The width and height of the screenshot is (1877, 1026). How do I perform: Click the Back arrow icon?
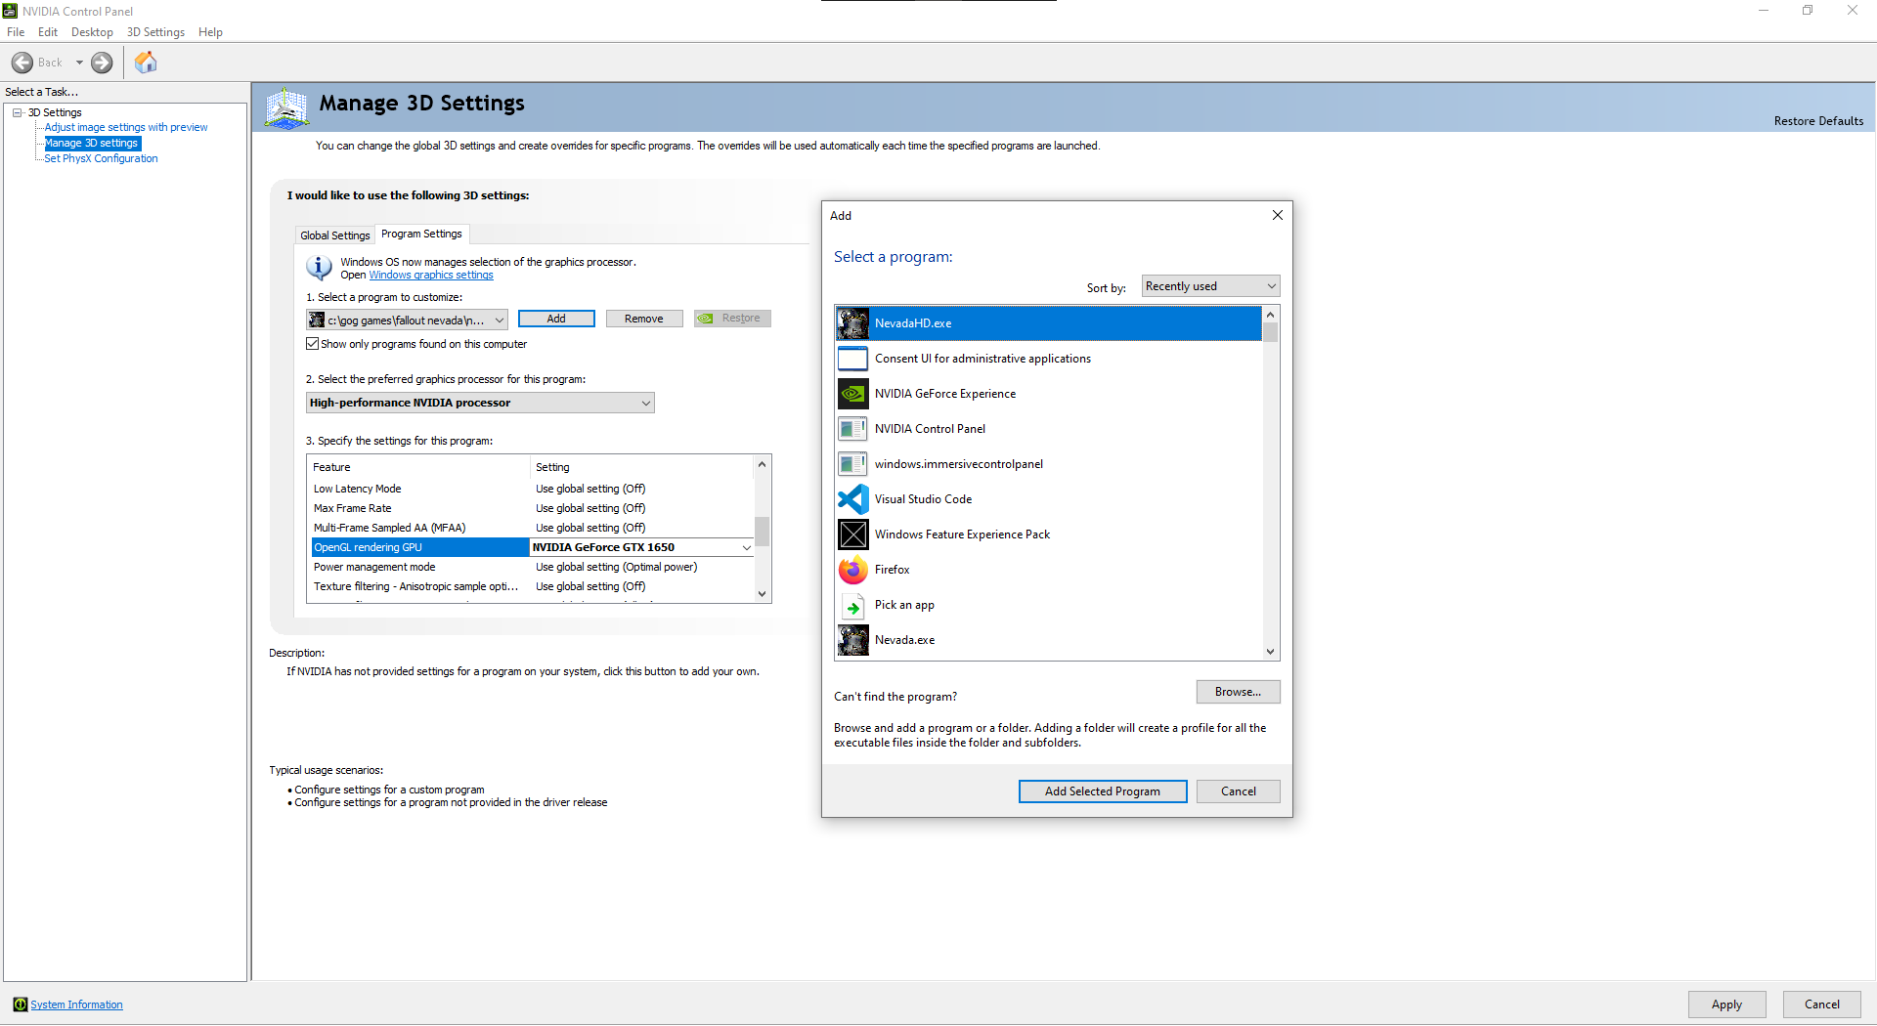[x=22, y=63]
